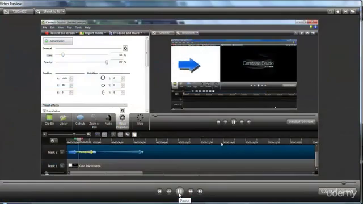Click the timeline Cut icon
The height and width of the screenshot is (204, 363).
(113, 134)
